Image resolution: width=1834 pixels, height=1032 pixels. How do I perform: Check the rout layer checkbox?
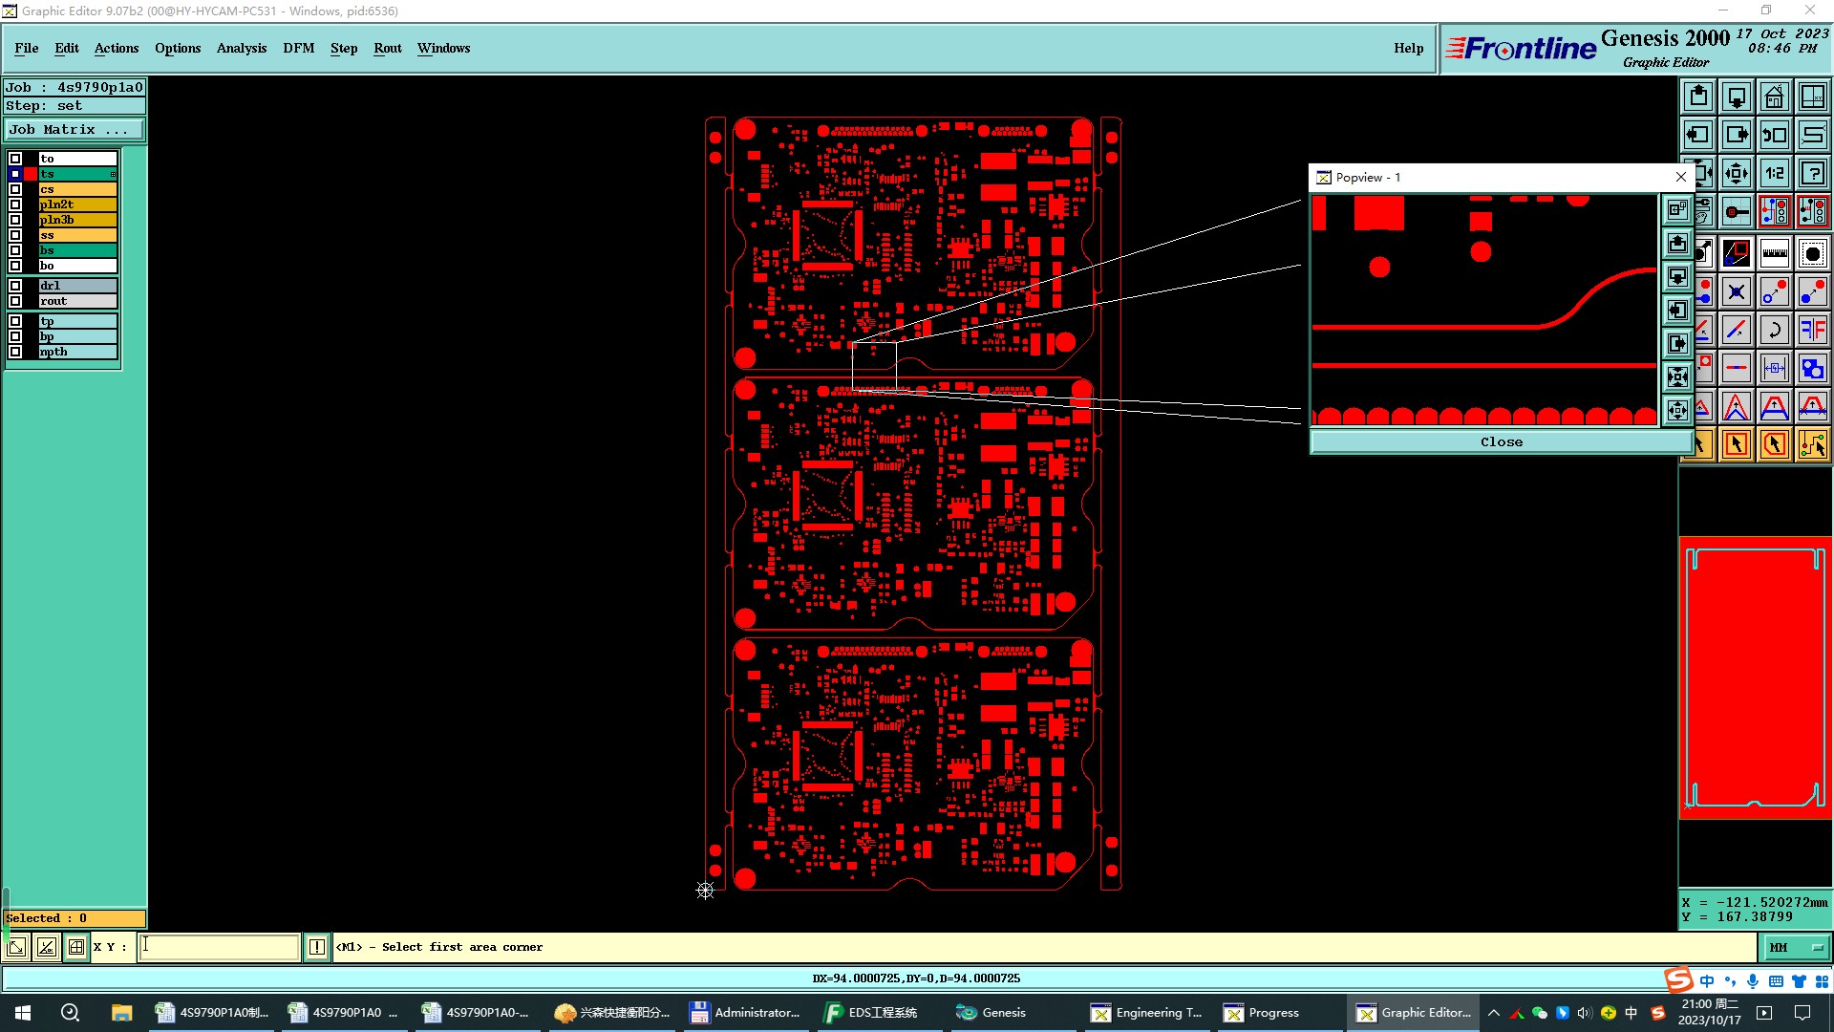[15, 301]
